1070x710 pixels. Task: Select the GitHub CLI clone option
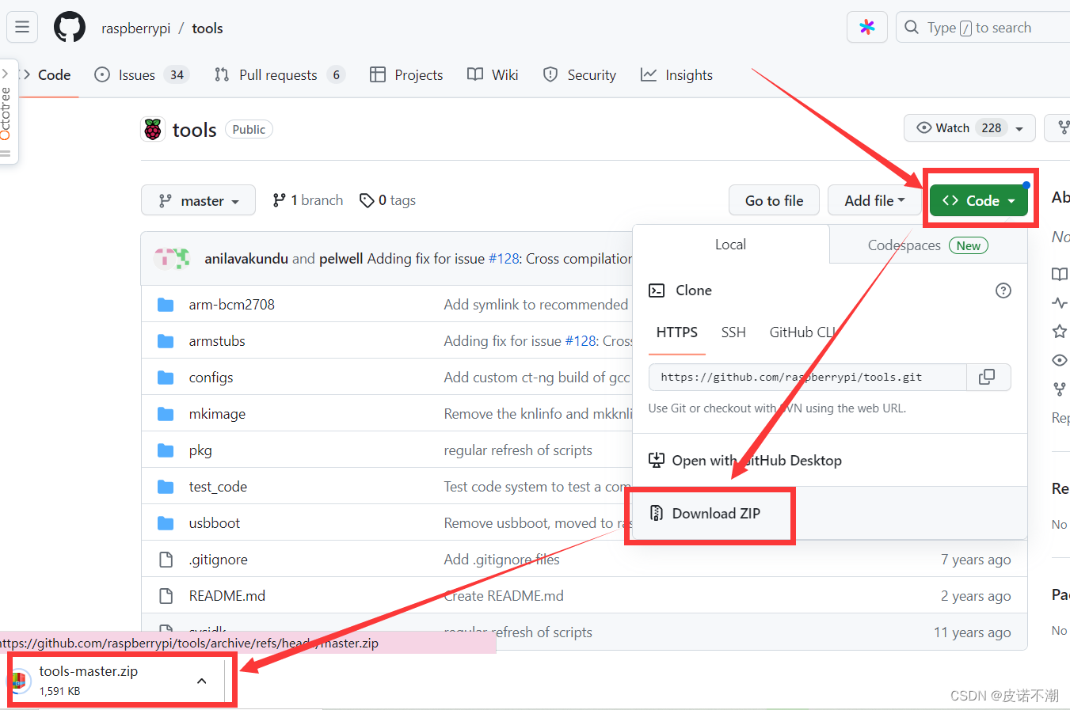(x=803, y=332)
